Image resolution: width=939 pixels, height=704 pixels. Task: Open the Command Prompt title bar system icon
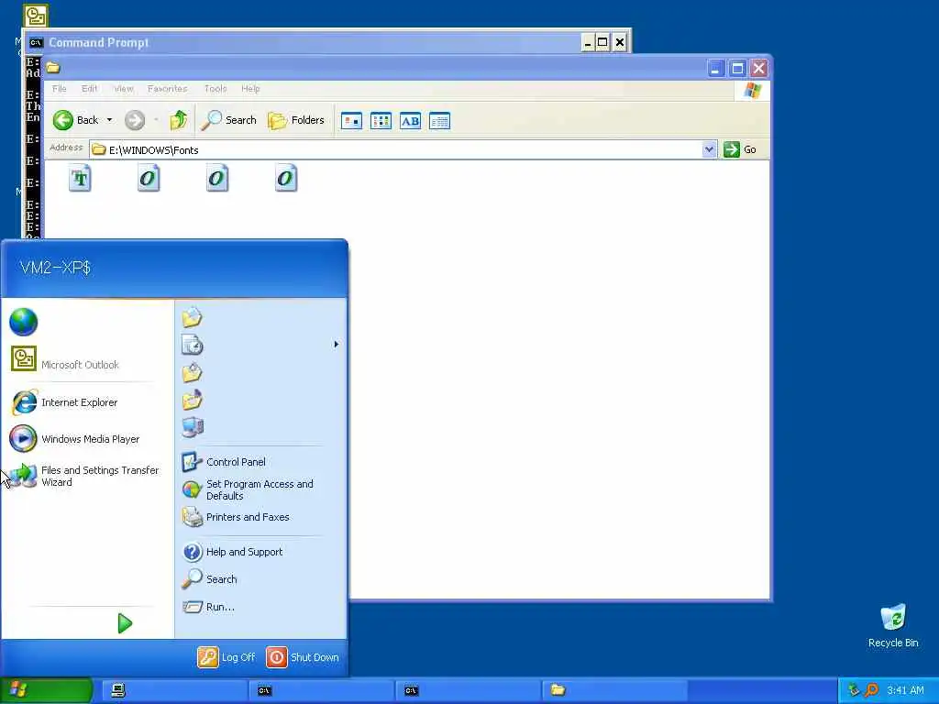tap(36, 42)
